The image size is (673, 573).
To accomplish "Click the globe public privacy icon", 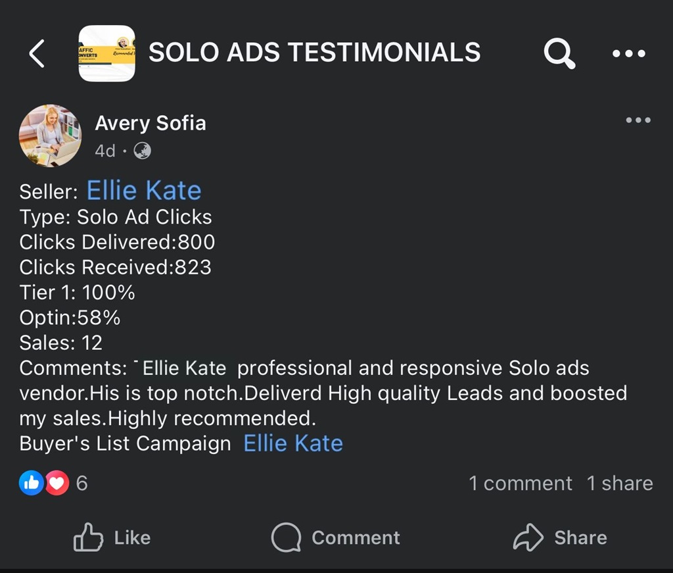I will pyautogui.click(x=142, y=151).
